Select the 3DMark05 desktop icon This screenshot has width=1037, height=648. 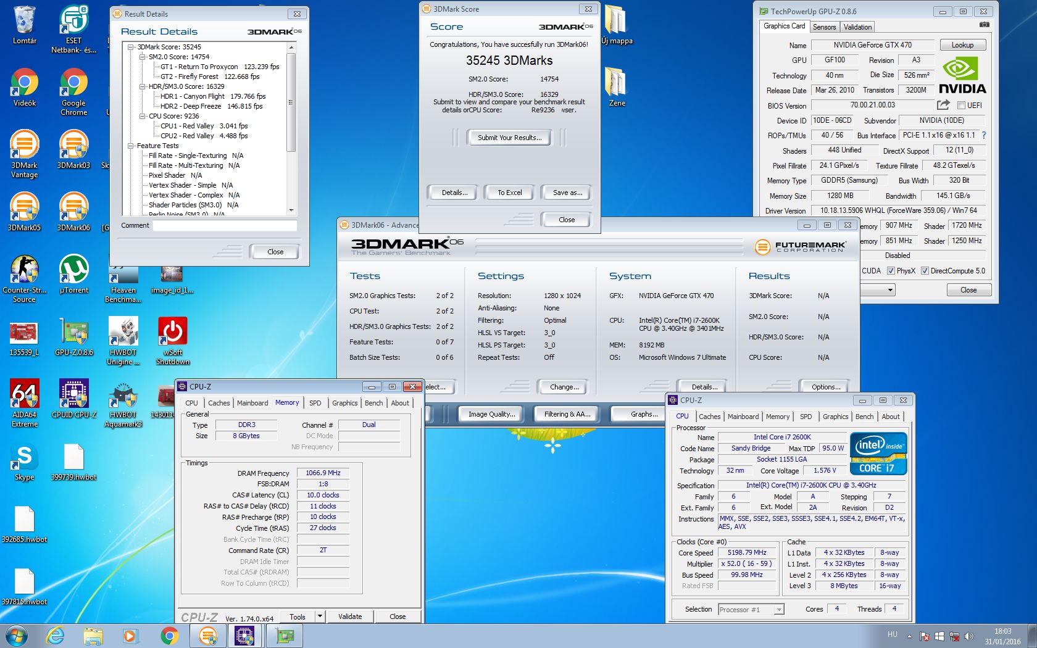25,212
